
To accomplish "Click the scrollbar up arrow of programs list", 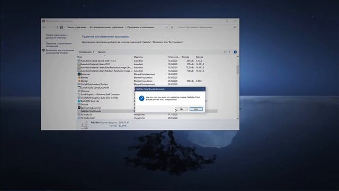I will [238, 57].
